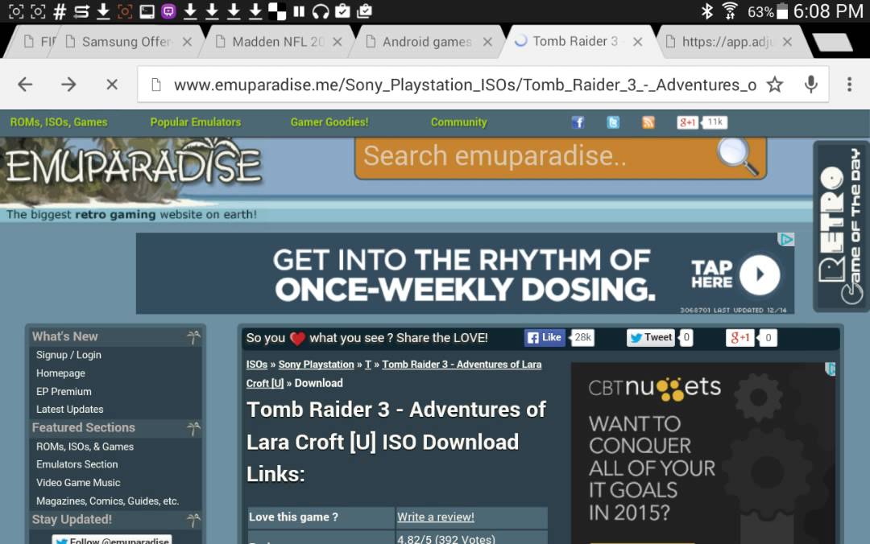Viewport: 870px width, 544px height.
Task: Open the Retro Game of the Day tab
Action: tap(840, 226)
